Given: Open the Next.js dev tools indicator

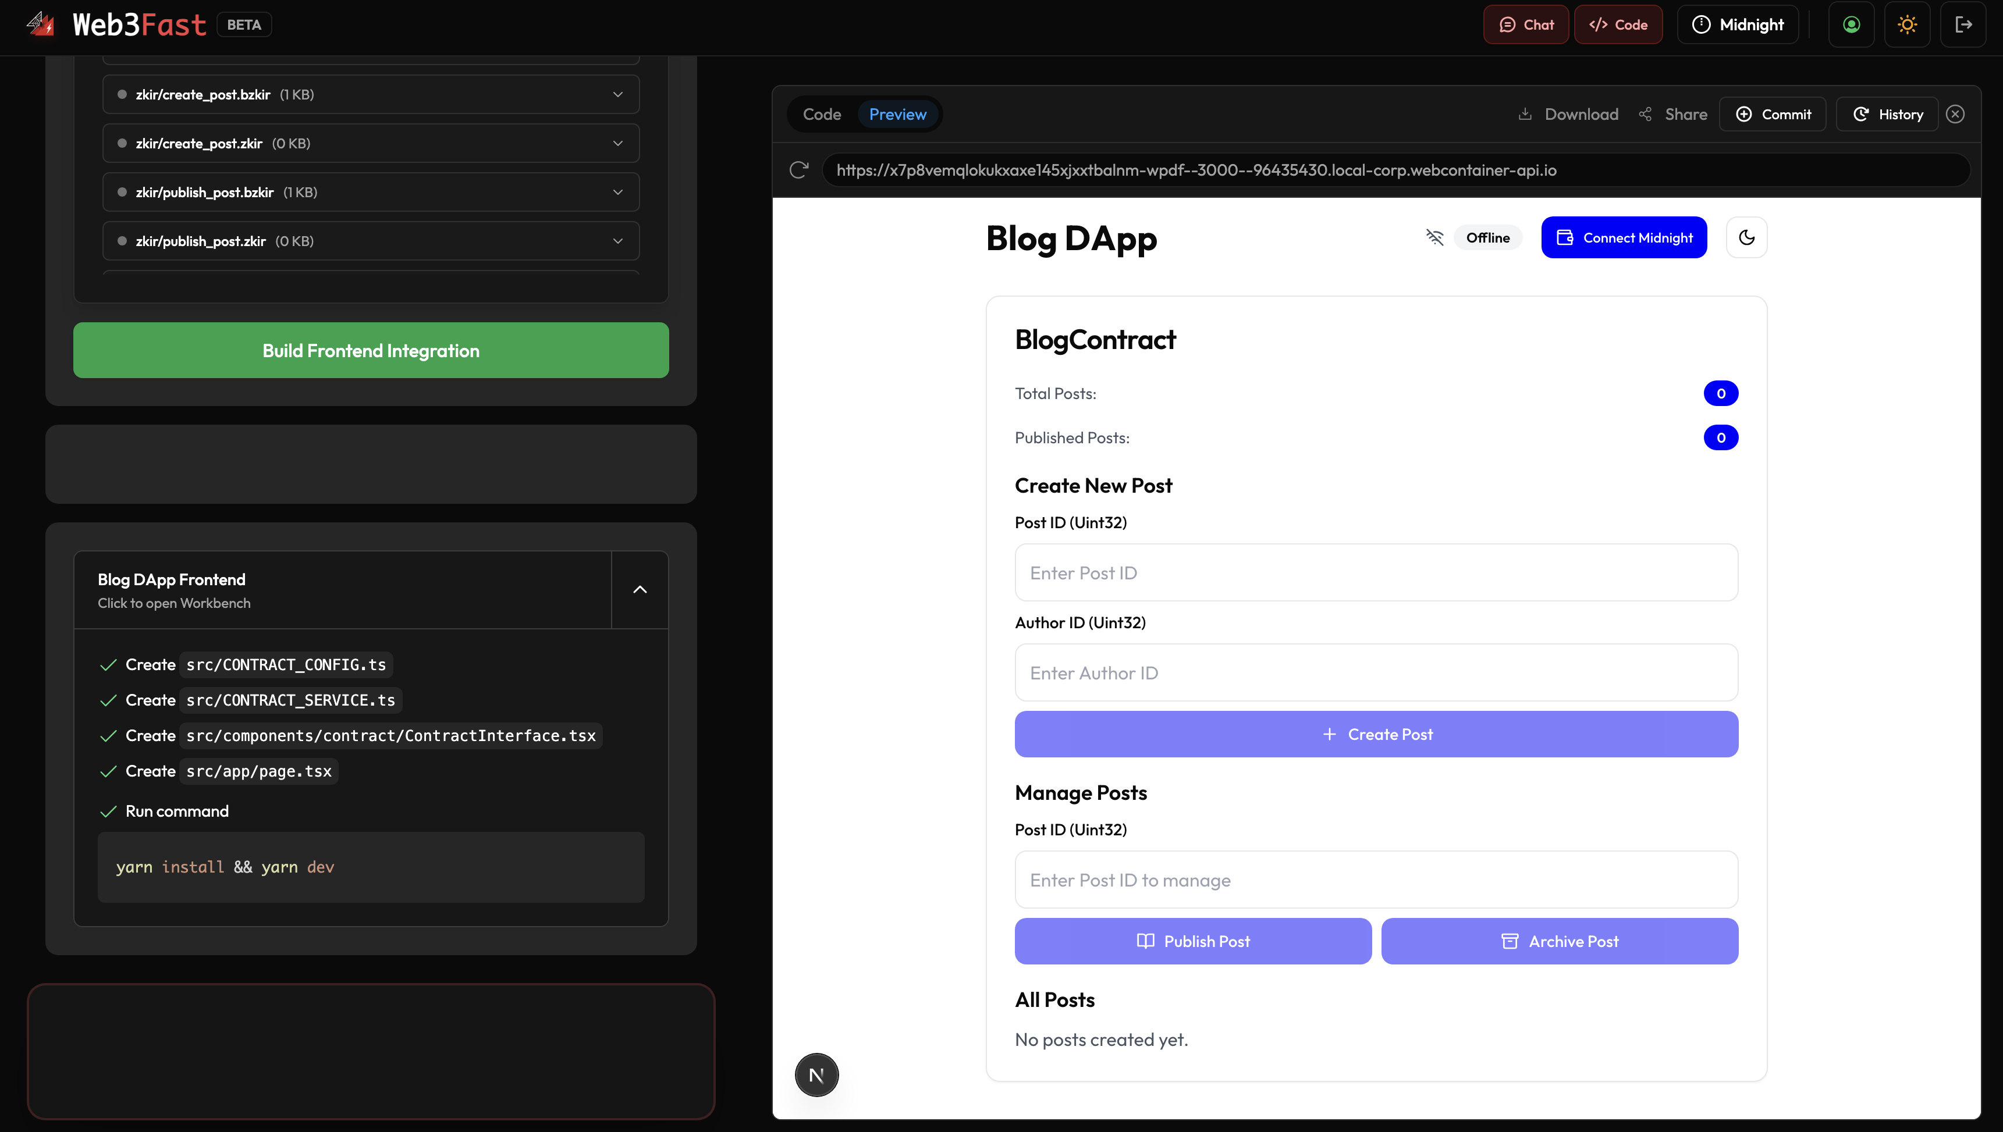Looking at the screenshot, I should tap(816, 1075).
